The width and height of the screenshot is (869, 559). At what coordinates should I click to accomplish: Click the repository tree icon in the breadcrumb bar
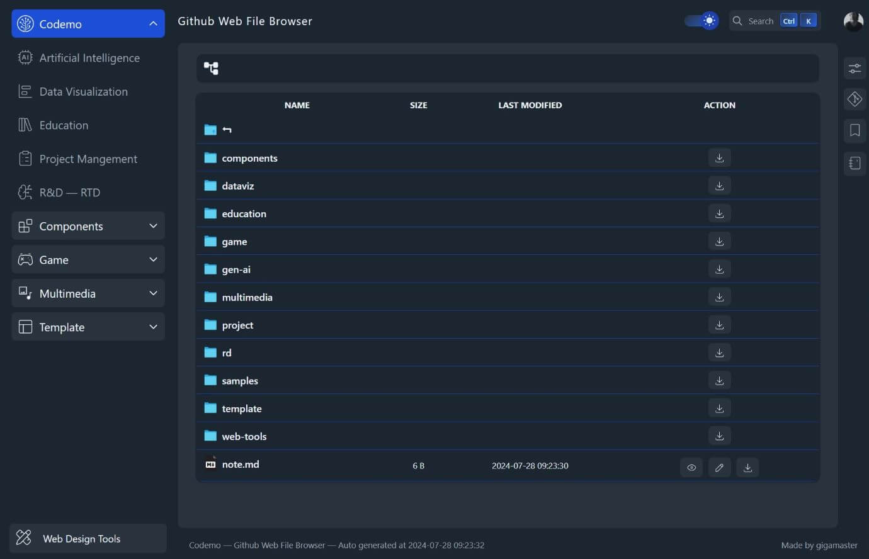click(211, 68)
